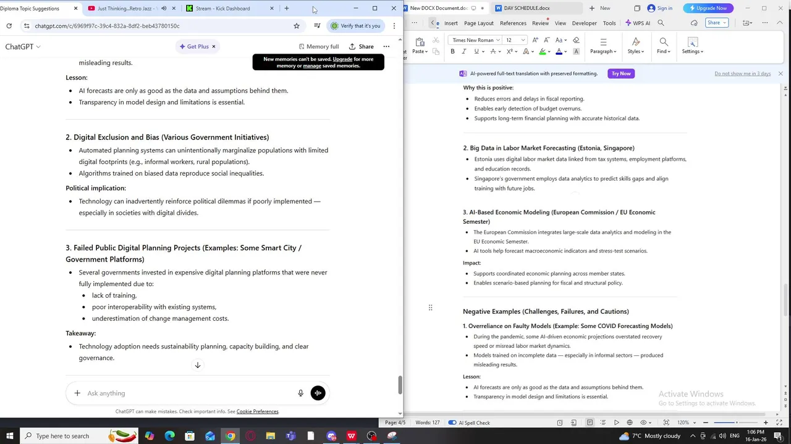The image size is (791, 444).
Task: Click the Chrome address bar URL
Action: pos(107,26)
